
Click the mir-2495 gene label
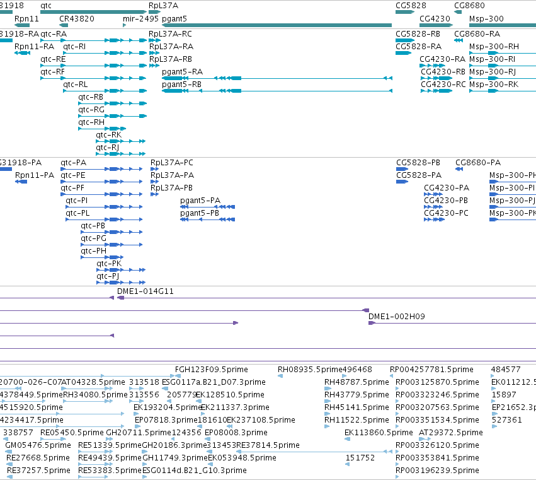[x=140, y=19]
